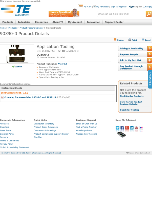Open the Feedback side tab

tap(150, 79)
